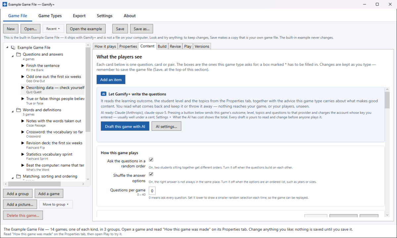Viewport: 397px width, 238px height.
Task: Click the Add a picture... button
Action: (x=20, y=204)
